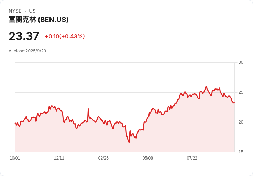Click the sharp spike before 02/26
The width and height of the screenshot is (253, 176).
coord(88,109)
